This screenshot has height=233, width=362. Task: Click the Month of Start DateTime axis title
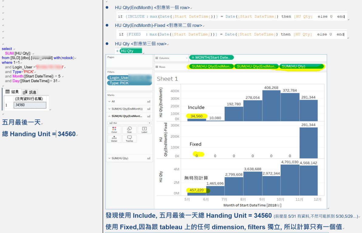tap(252, 205)
